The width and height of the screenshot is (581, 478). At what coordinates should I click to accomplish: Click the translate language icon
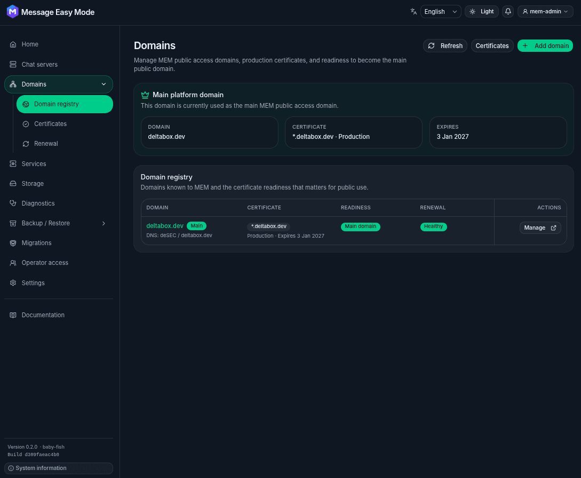click(x=413, y=12)
